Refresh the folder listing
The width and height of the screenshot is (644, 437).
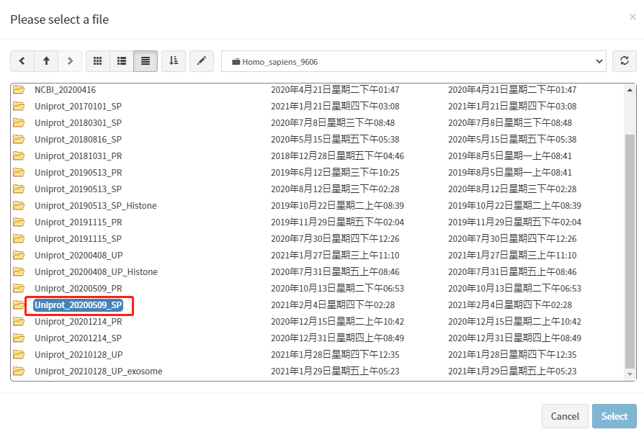625,61
